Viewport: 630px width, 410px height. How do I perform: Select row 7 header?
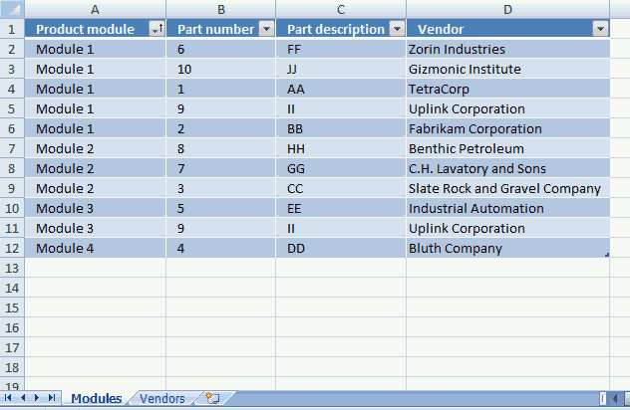pos(12,148)
